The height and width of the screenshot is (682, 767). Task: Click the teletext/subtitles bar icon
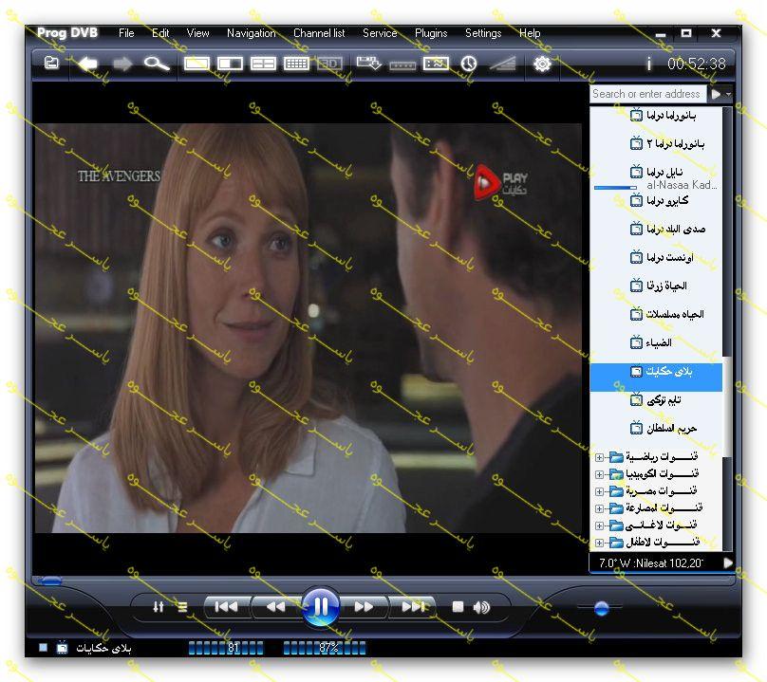point(402,65)
